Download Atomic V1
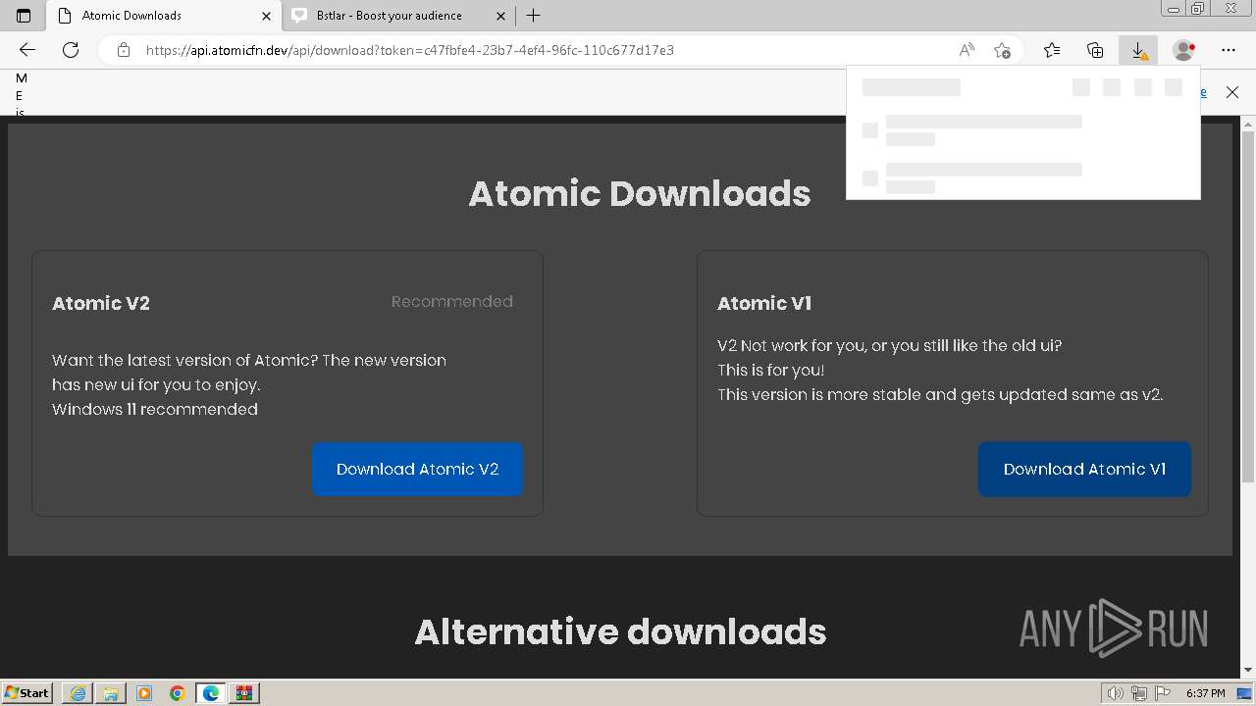This screenshot has height=706, width=1256. click(x=1084, y=469)
